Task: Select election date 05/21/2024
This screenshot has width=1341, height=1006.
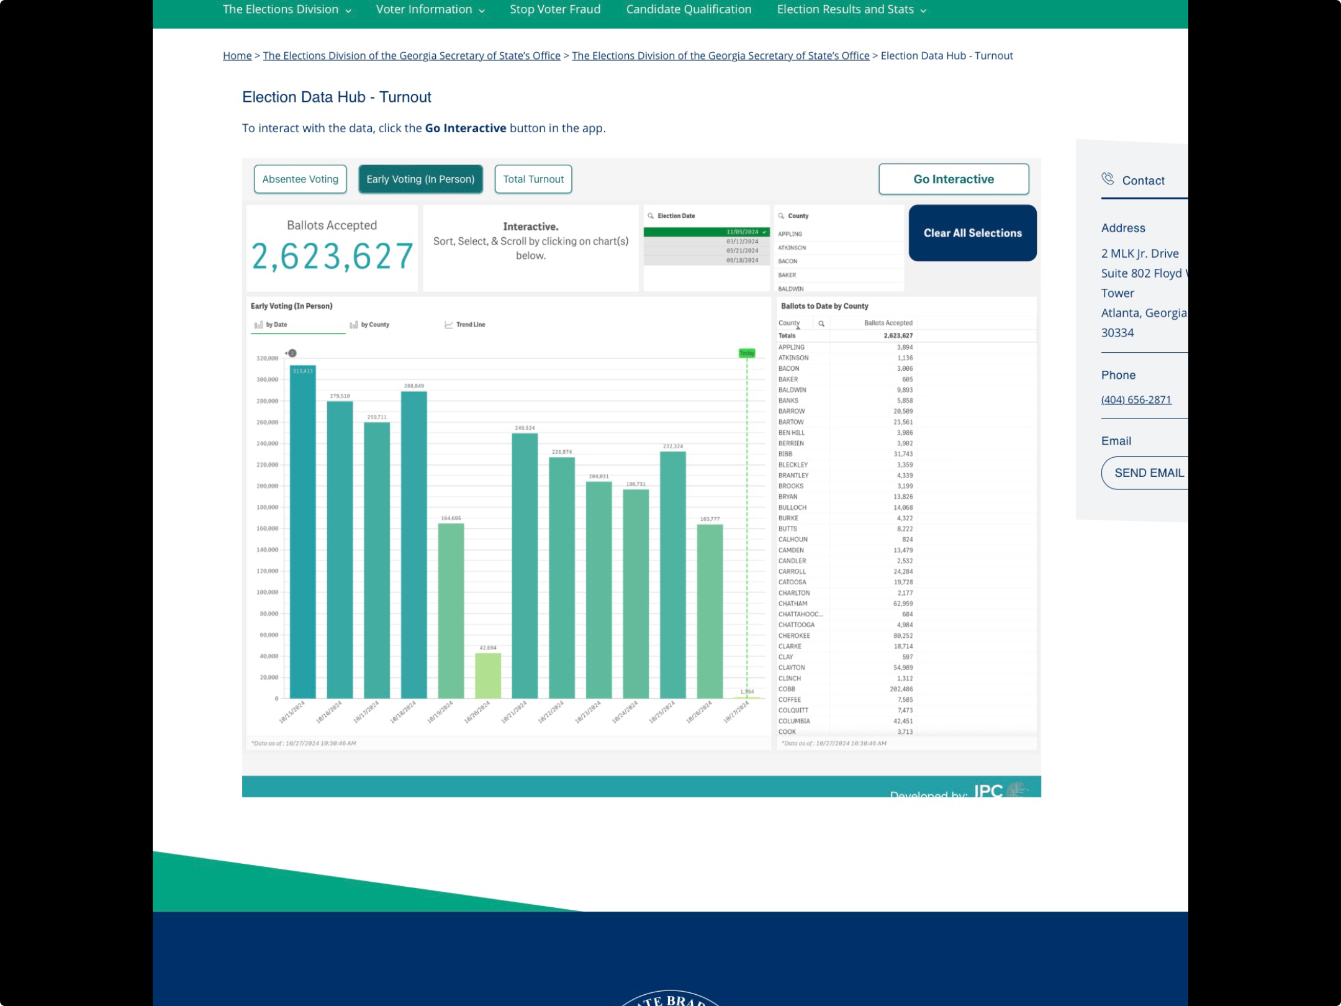Action: tap(707, 251)
